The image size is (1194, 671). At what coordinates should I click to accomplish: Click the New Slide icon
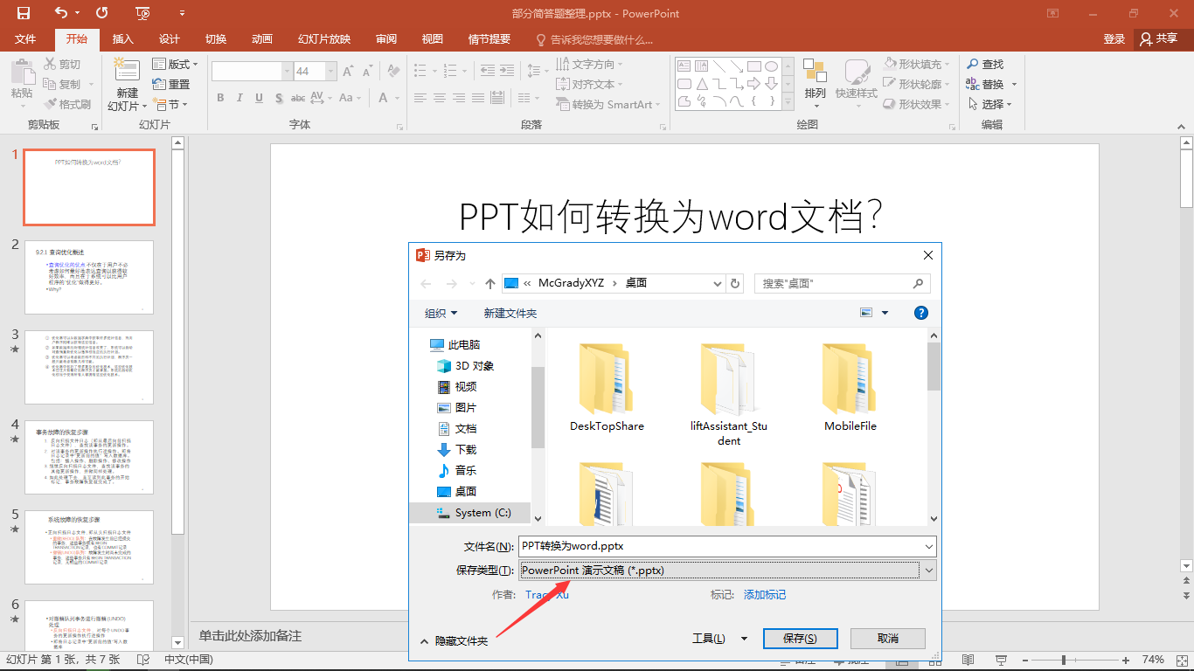tap(127, 71)
